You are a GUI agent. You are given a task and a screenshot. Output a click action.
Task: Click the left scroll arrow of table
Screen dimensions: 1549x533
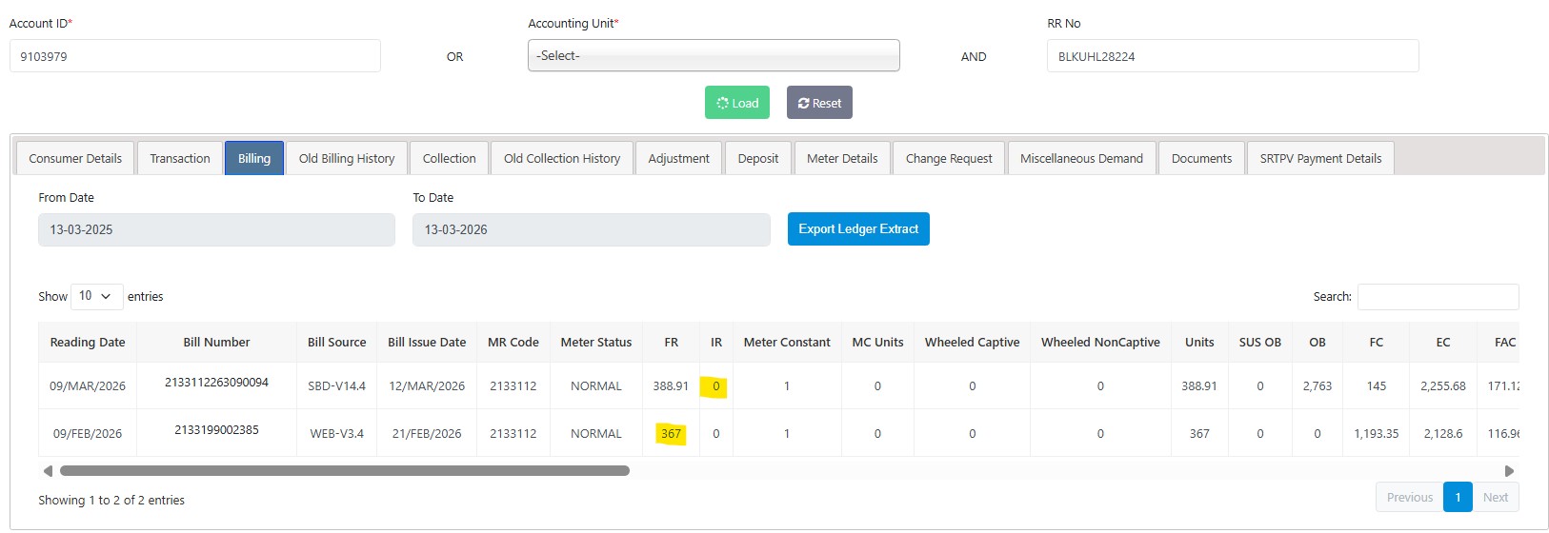(x=48, y=471)
